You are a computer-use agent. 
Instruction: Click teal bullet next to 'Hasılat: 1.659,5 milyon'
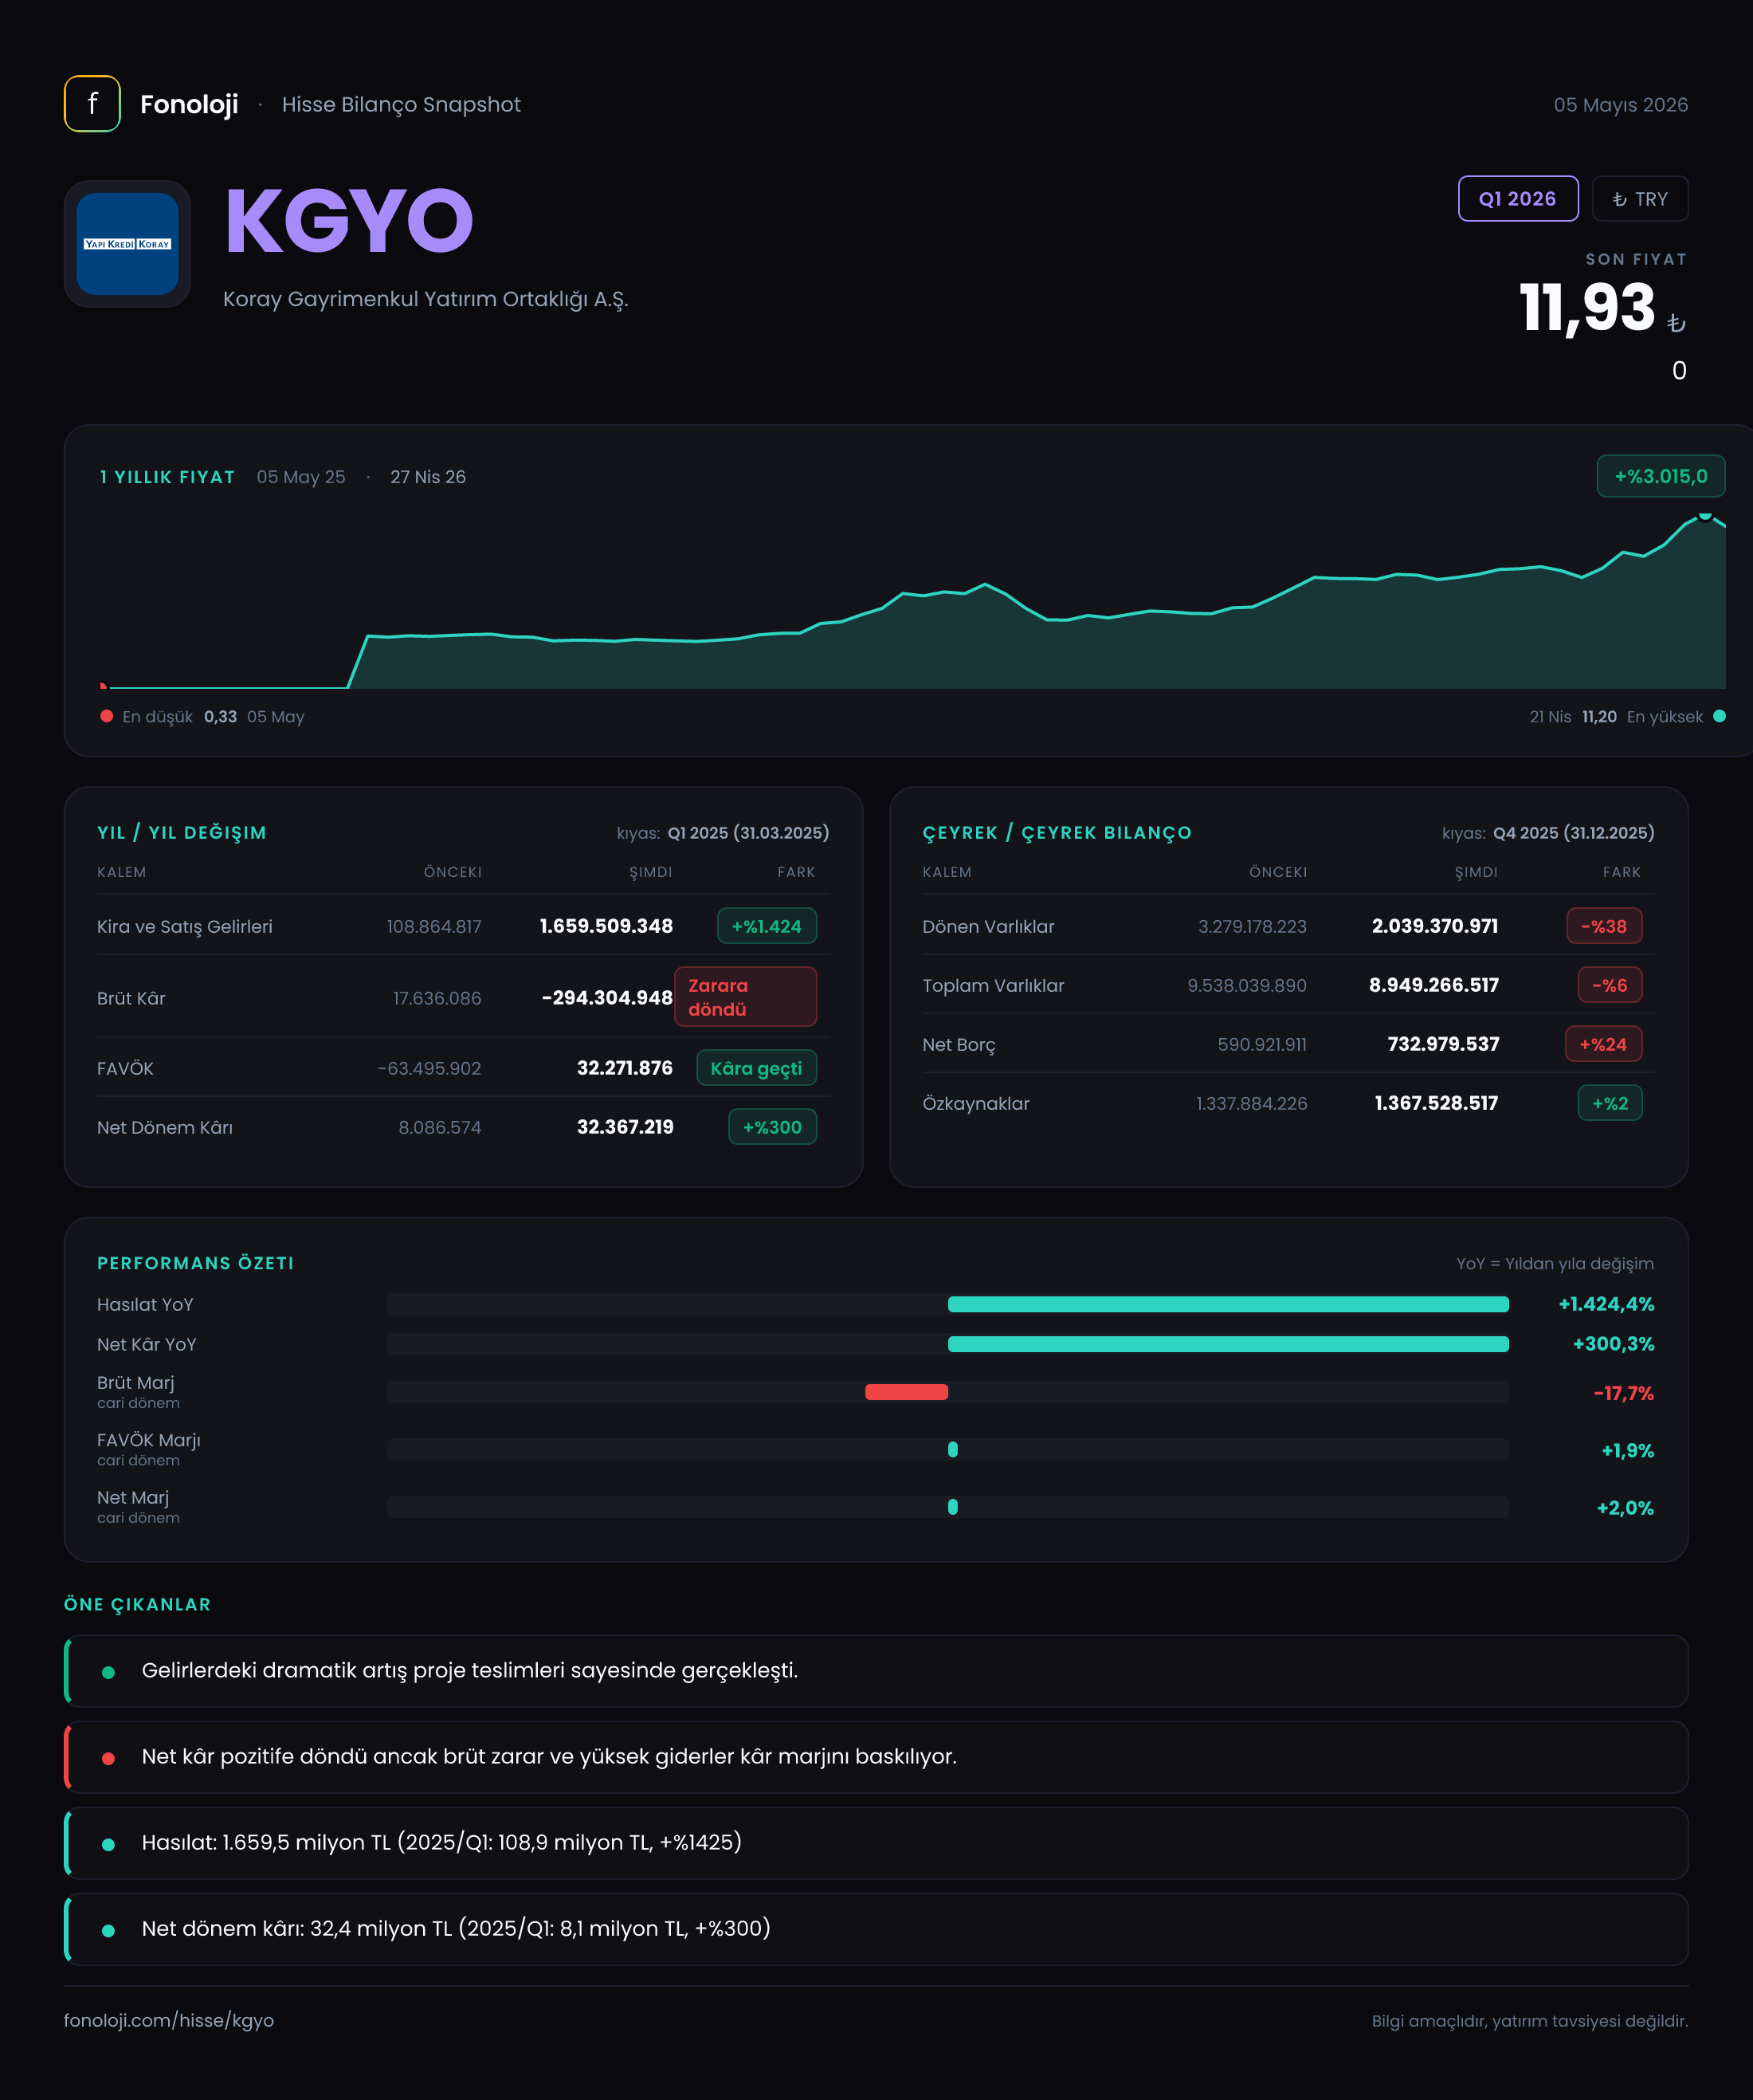[108, 1844]
